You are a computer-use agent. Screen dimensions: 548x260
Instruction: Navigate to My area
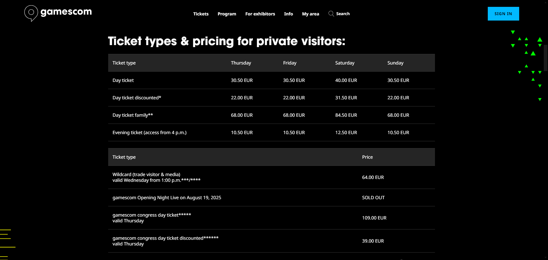[x=311, y=14]
